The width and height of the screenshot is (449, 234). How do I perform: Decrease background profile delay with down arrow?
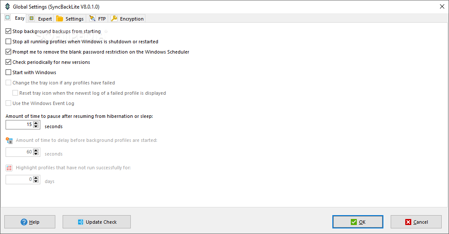coord(36,153)
